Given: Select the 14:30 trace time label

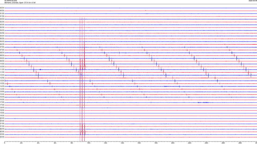Looking at the screenshot, I should 2,89.
